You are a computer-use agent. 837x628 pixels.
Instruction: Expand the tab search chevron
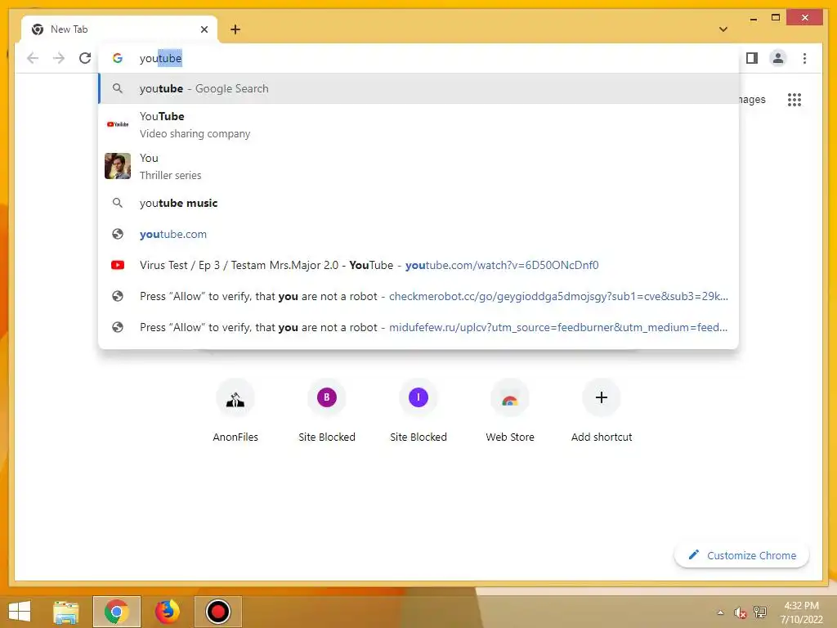(723, 29)
